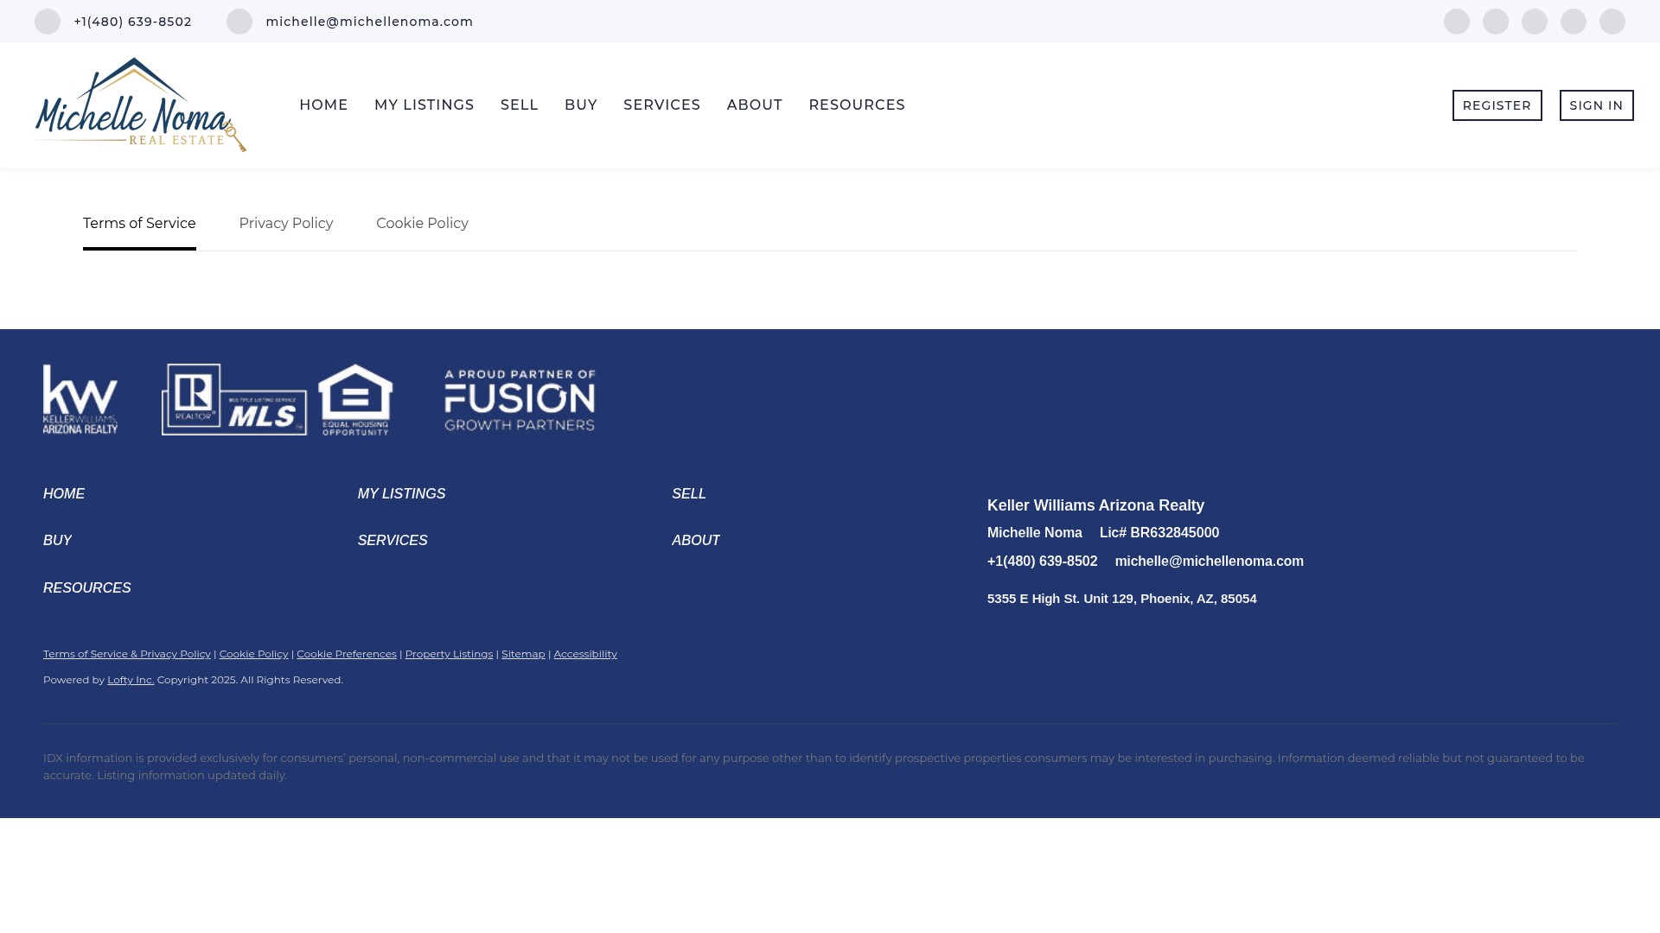This screenshot has width=1660, height=933.
Task: Click the Keller Williams Arizona Realty heading text
Action: [1095, 505]
